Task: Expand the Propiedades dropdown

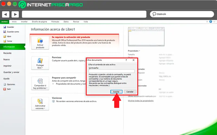Action: click(134, 51)
